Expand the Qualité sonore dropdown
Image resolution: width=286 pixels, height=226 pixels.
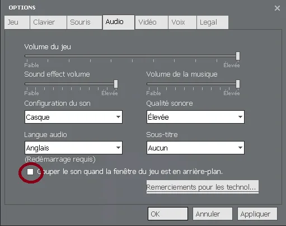[x=195, y=117]
